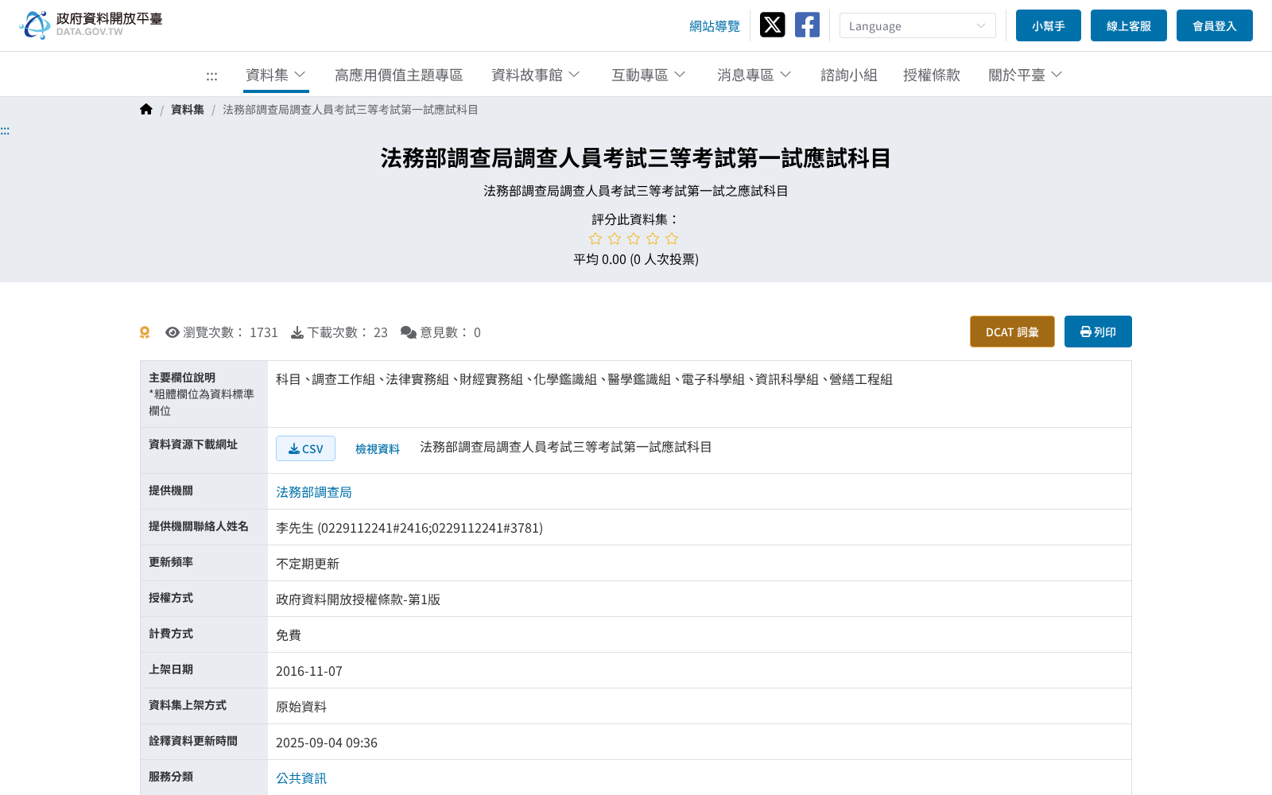
Task: Open the 檢視資料 link
Action: (378, 449)
